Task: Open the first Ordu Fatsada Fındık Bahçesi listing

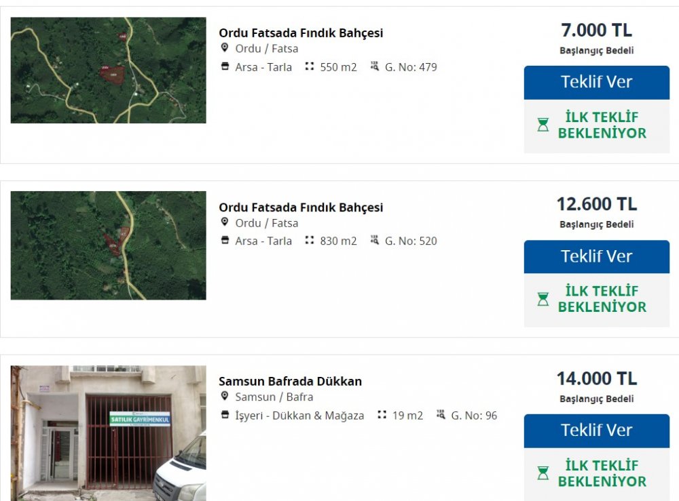Action: tap(300, 32)
